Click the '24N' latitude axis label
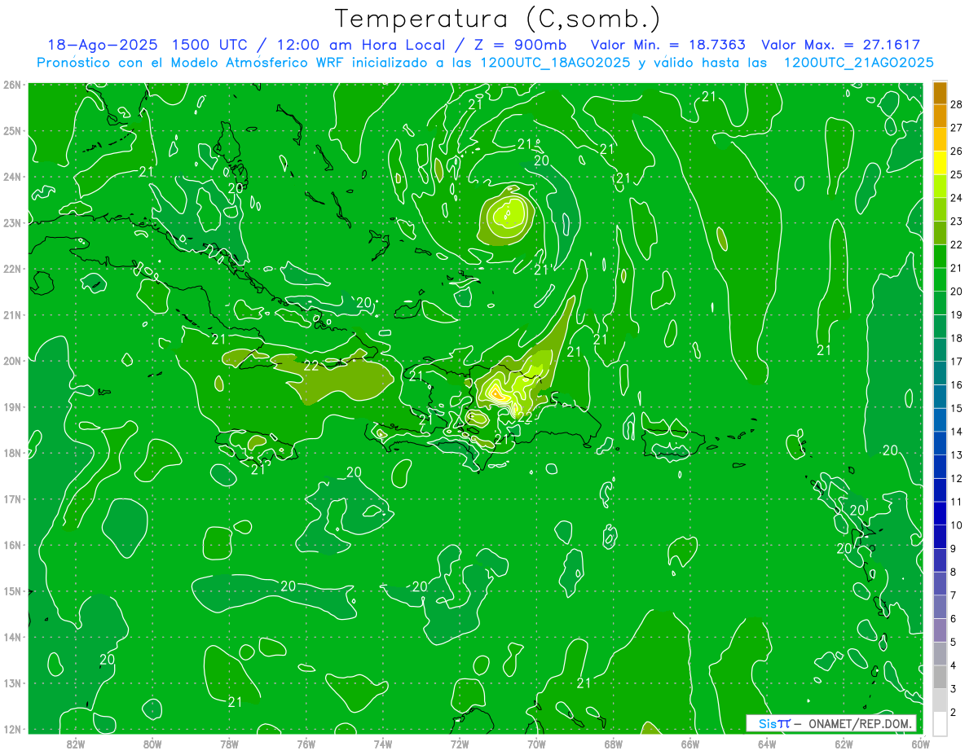 click(x=11, y=177)
